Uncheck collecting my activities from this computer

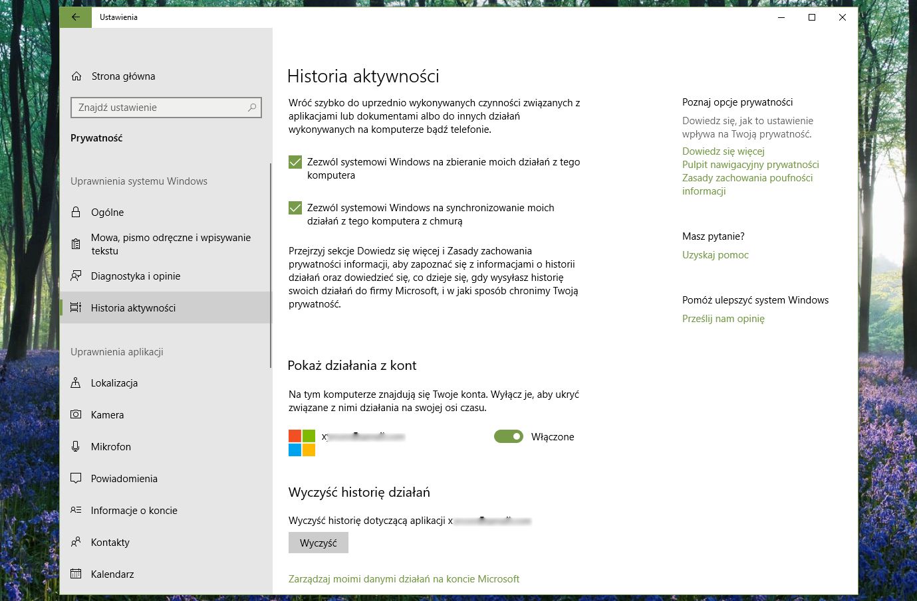(295, 162)
